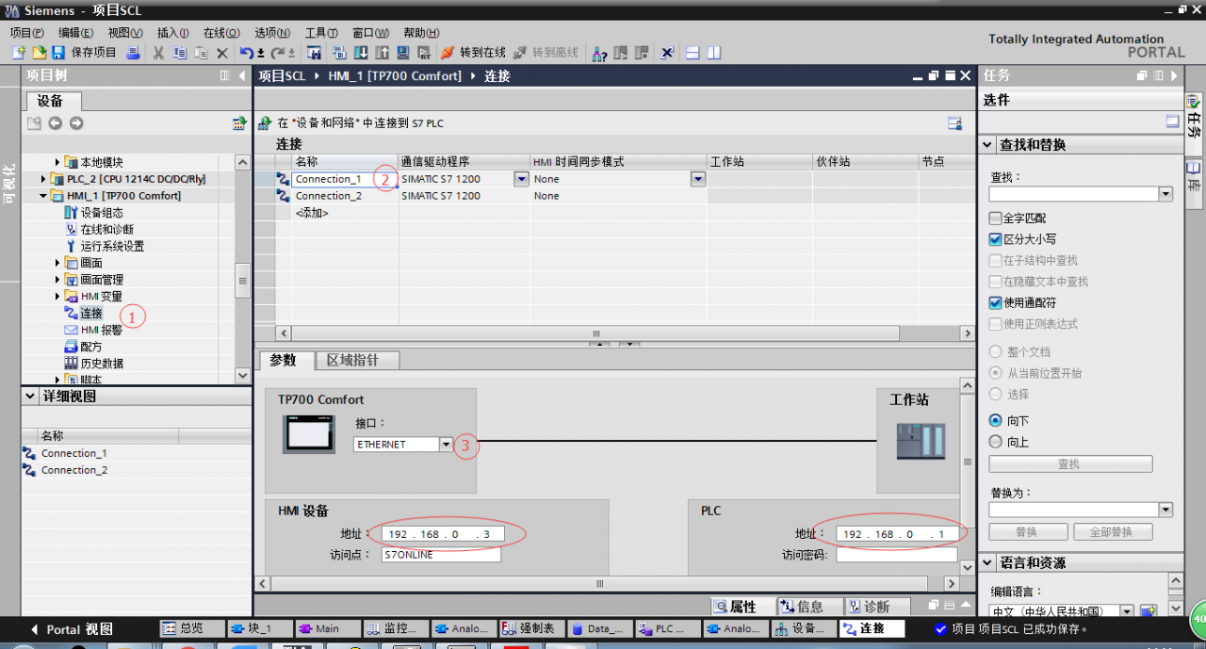Click the 查找 find button

(1070, 464)
